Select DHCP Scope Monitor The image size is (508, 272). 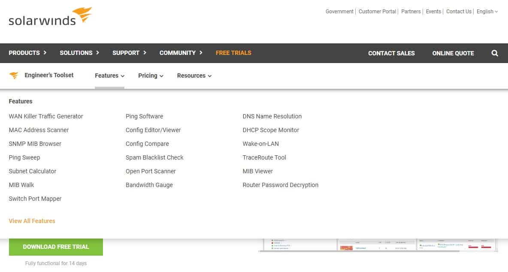271,130
